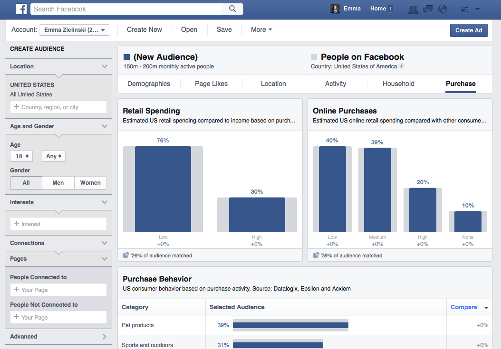
Task: Open the maximum age Any selector
Action: [54, 156]
